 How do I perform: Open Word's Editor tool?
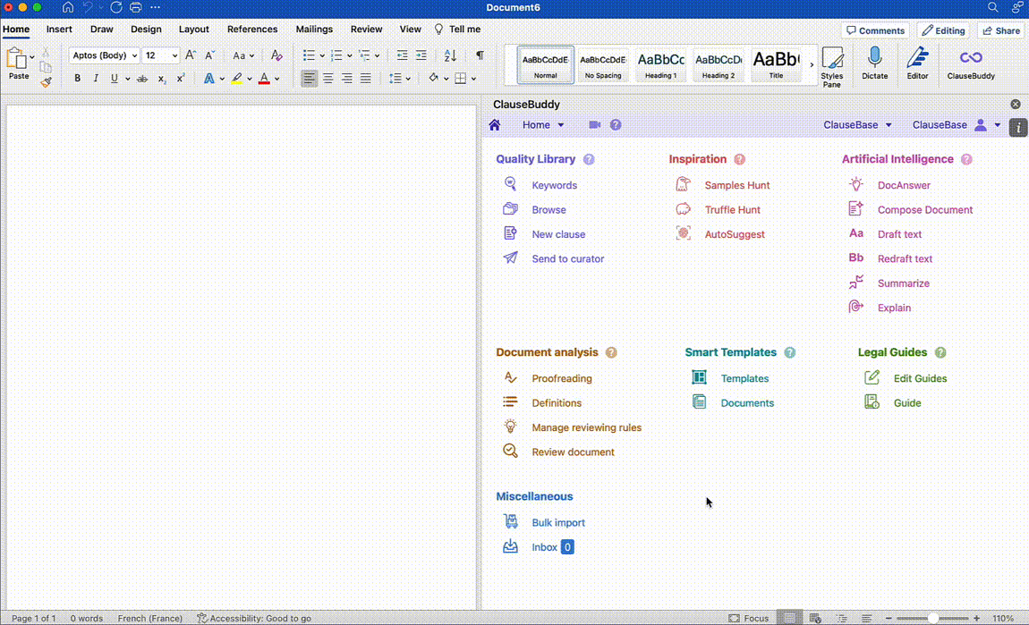[x=917, y=63]
